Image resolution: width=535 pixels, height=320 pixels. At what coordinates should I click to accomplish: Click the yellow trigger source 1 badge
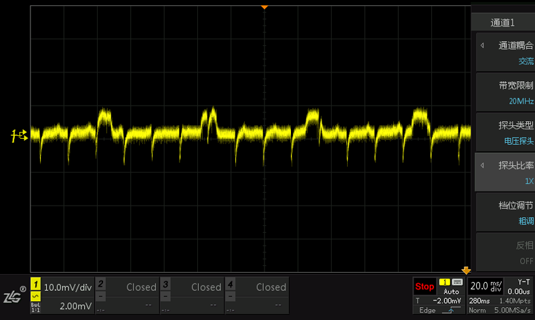pos(445,282)
